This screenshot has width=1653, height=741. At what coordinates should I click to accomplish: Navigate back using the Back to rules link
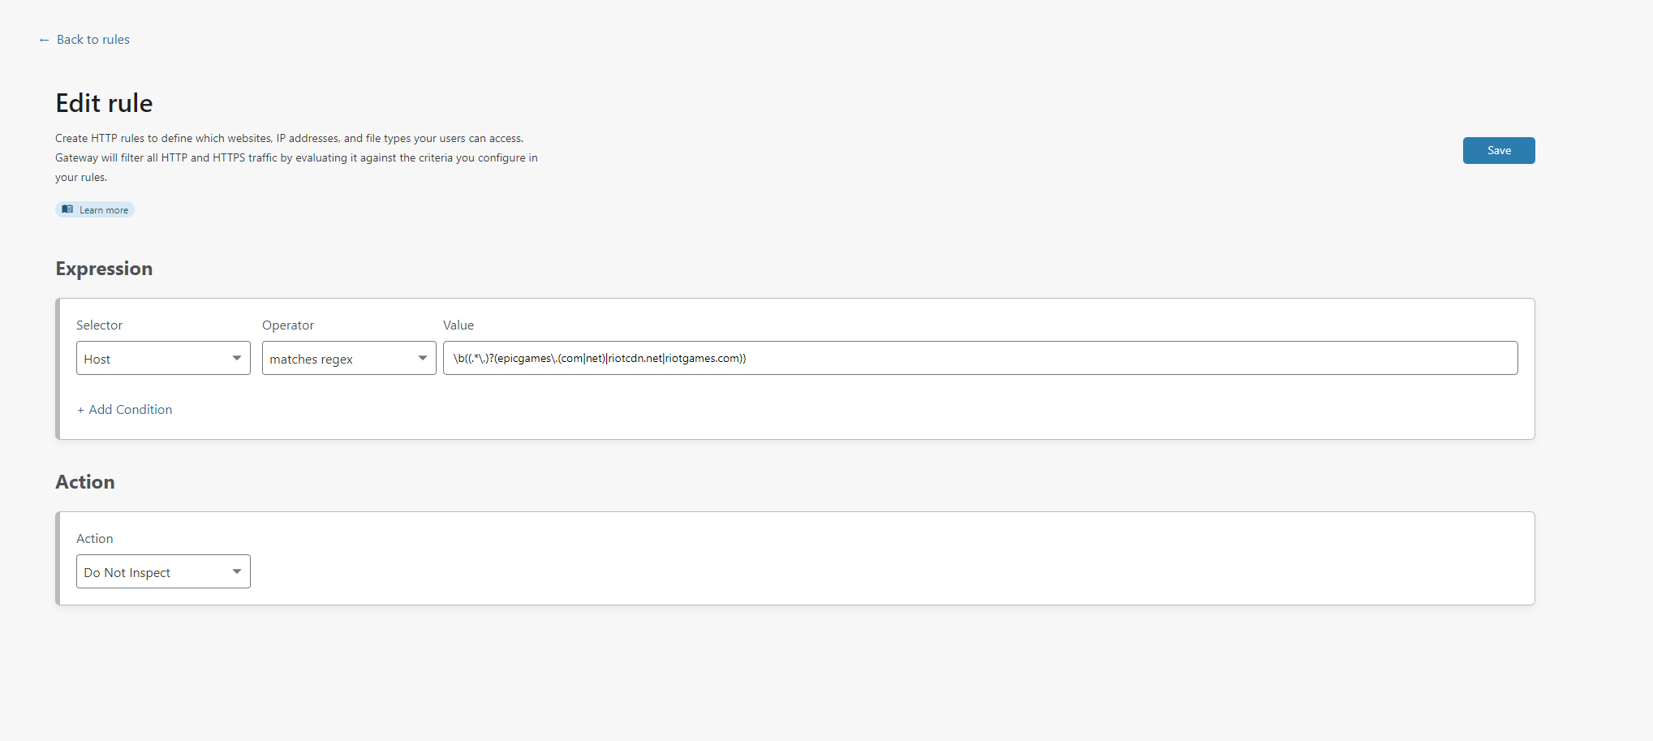coord(93,39)
